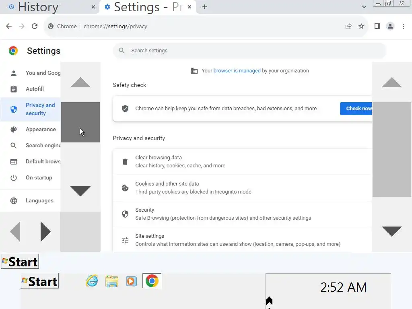The image size is (412, 309).
Task: Open Clear browsing data
Action: [x=242, y=162]
